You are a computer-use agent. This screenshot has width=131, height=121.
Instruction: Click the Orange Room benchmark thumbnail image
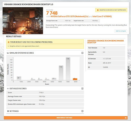[23, 21]
